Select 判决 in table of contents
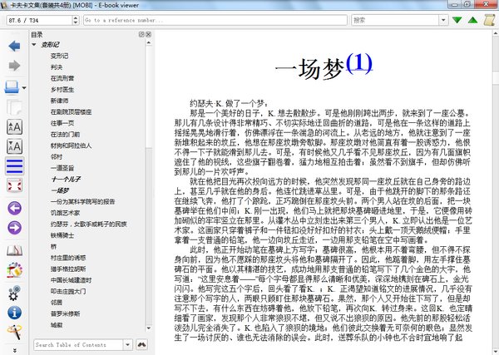Image resolution: width=499 pixels, height=355 pixels. click(57, 67)
